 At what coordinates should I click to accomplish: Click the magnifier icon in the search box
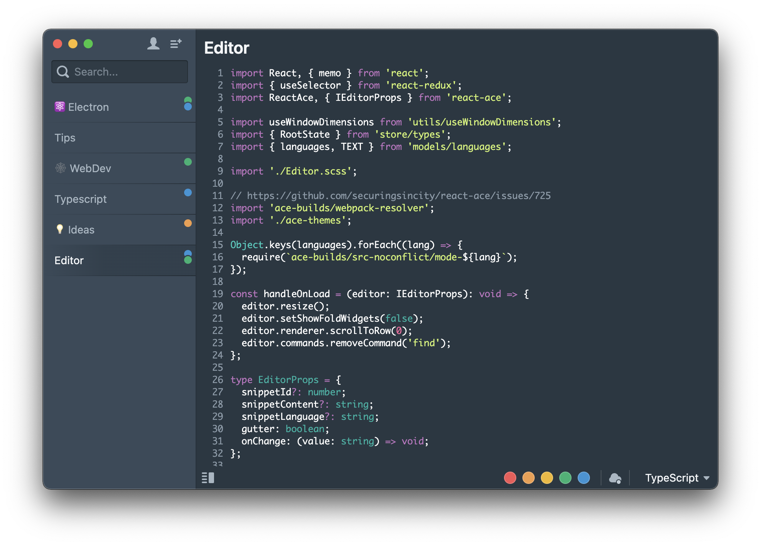(63, 72)
